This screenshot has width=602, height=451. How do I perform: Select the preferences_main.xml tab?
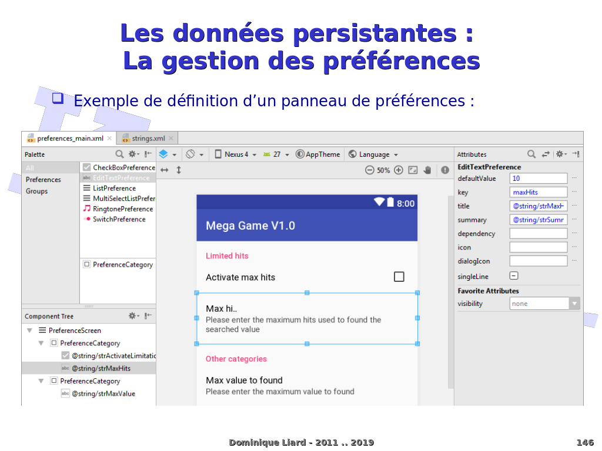[69, 139]
